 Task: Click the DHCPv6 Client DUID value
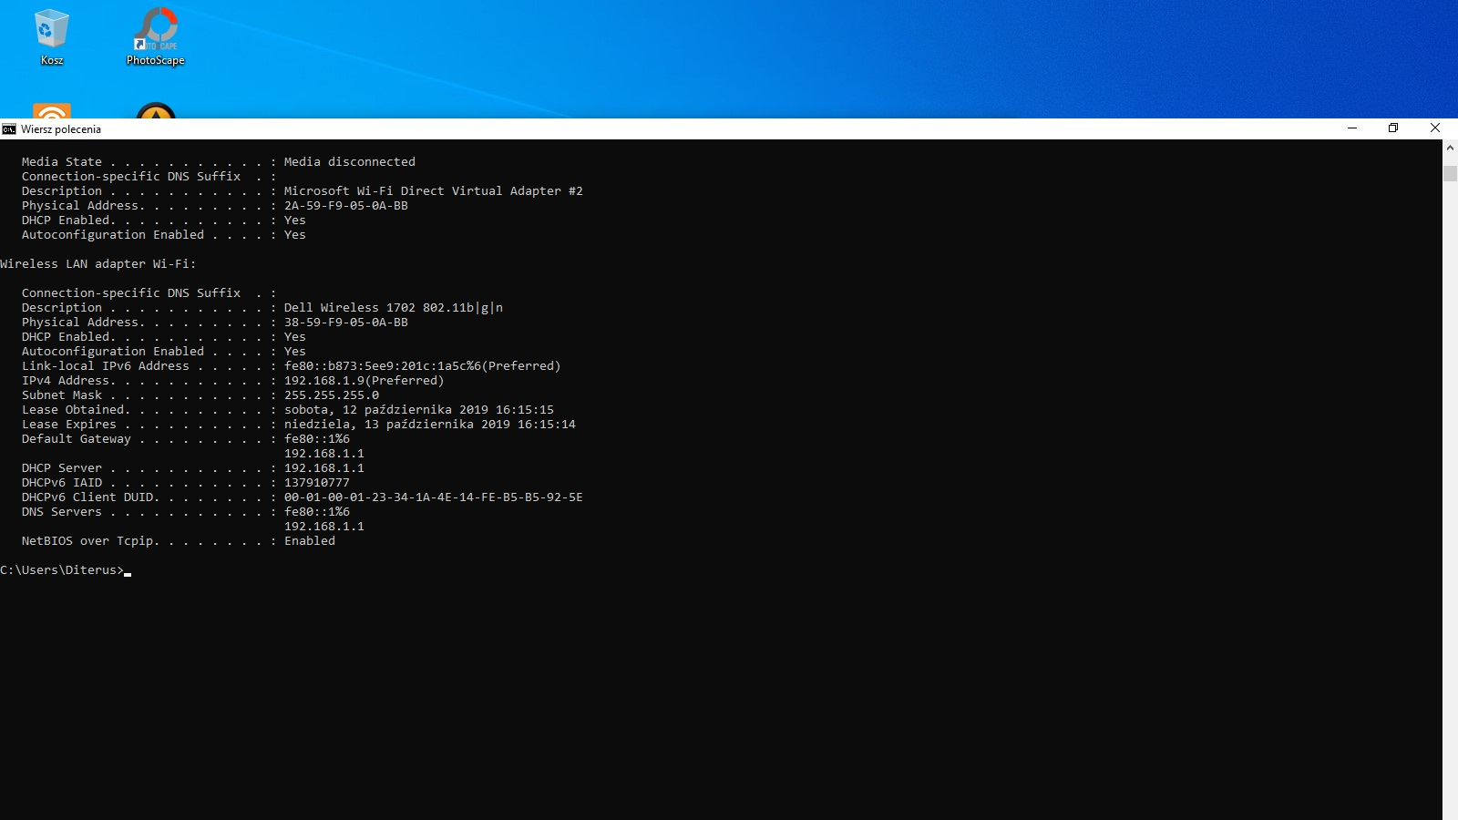(x=434, y=497)
